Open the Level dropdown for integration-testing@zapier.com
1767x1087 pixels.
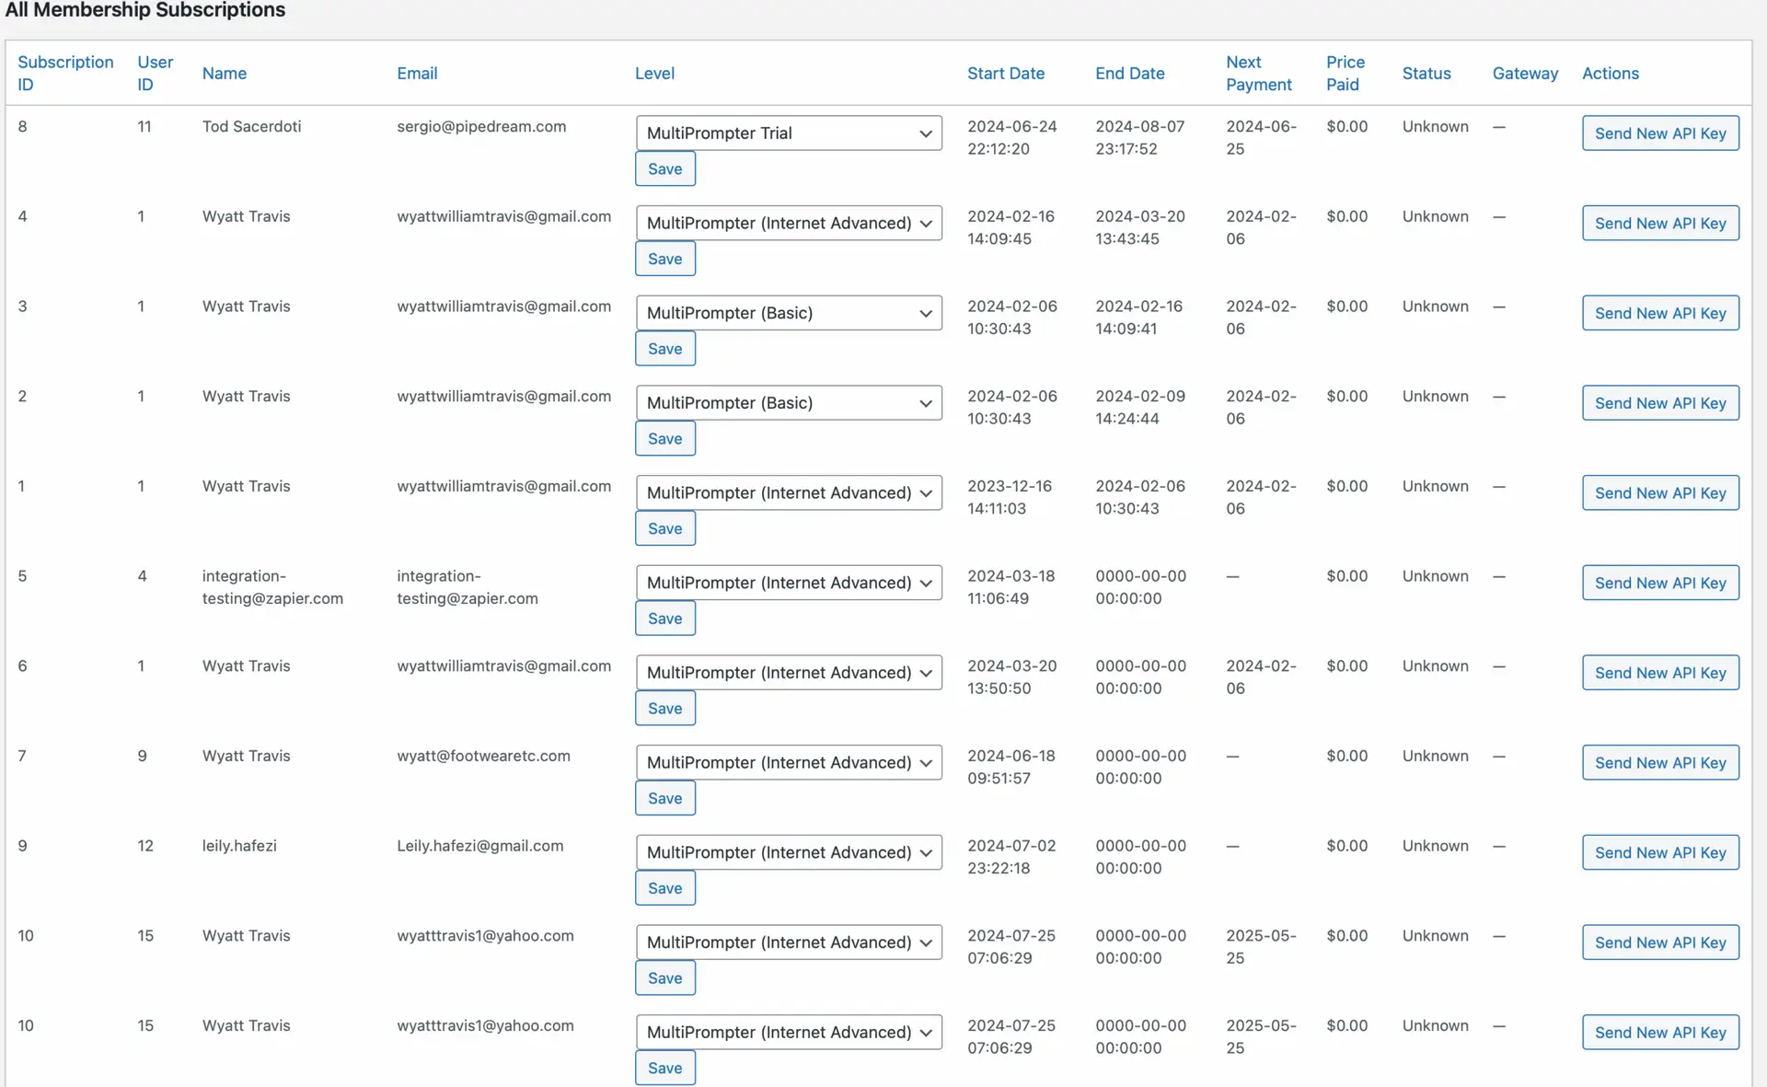coord(788,583)
